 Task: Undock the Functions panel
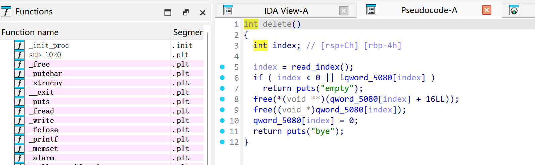click(x=186, y=13)
